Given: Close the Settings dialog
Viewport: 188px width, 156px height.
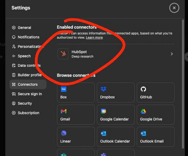Looking at the screenshot, I should (174, 8).
